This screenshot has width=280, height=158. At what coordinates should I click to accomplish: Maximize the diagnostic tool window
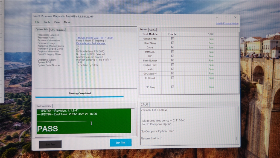click(x=226, y=17)
